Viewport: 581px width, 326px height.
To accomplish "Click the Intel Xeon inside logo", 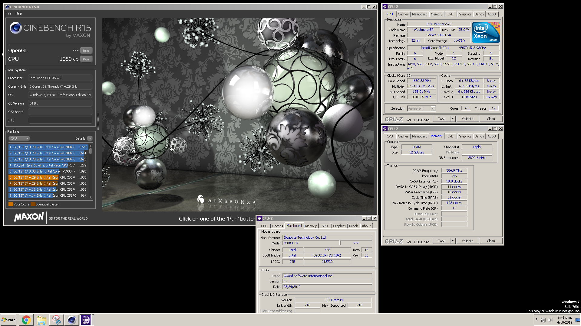I will click(486, 32).
